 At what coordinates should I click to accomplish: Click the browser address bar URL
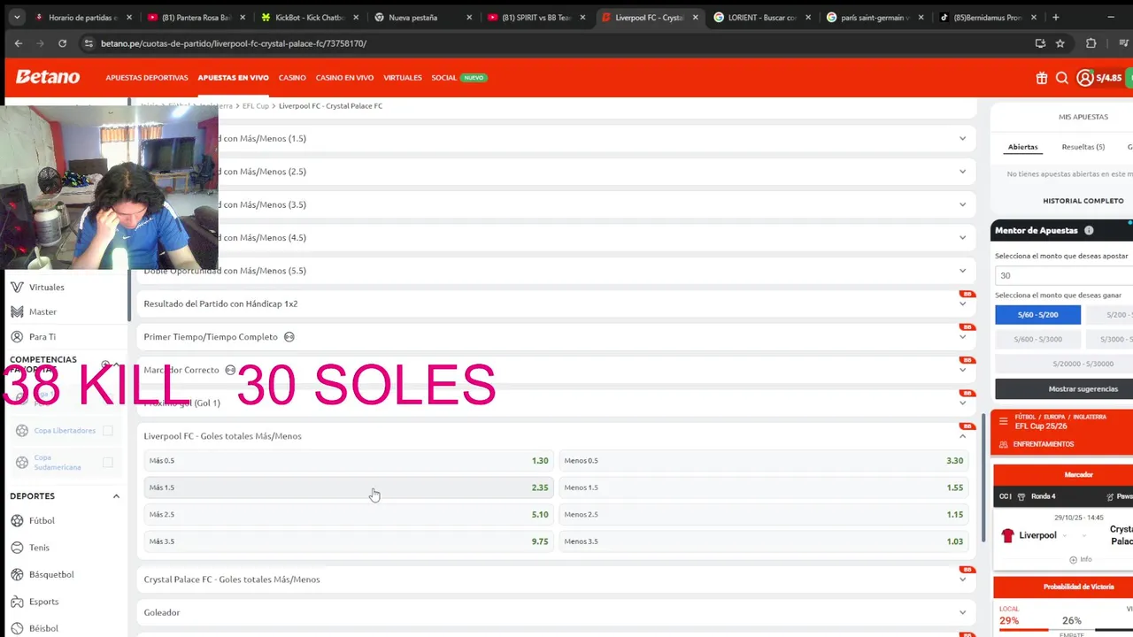click(x=234, y=43)
